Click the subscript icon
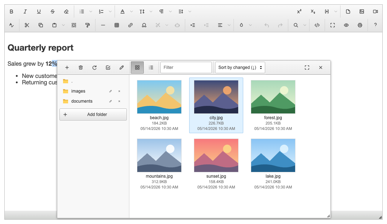This screenshot has width=387, height=224. [313, 11]
